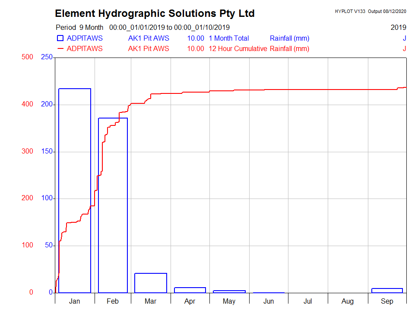Click the blue 250 axis value
This screenshot has width=418, height=314.
click(x=46, y=57)
